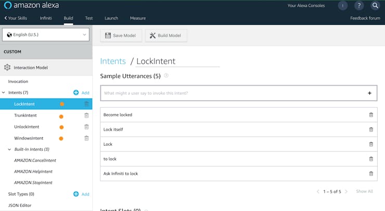Screen dimensions: 385x211
Task: Go to previous utterances page arrow
Action: [318, 191]
